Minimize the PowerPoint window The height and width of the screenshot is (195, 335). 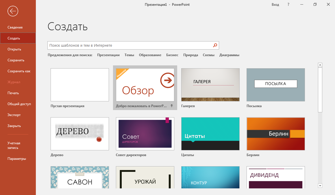pyautogui.click(x=302, y=5)
